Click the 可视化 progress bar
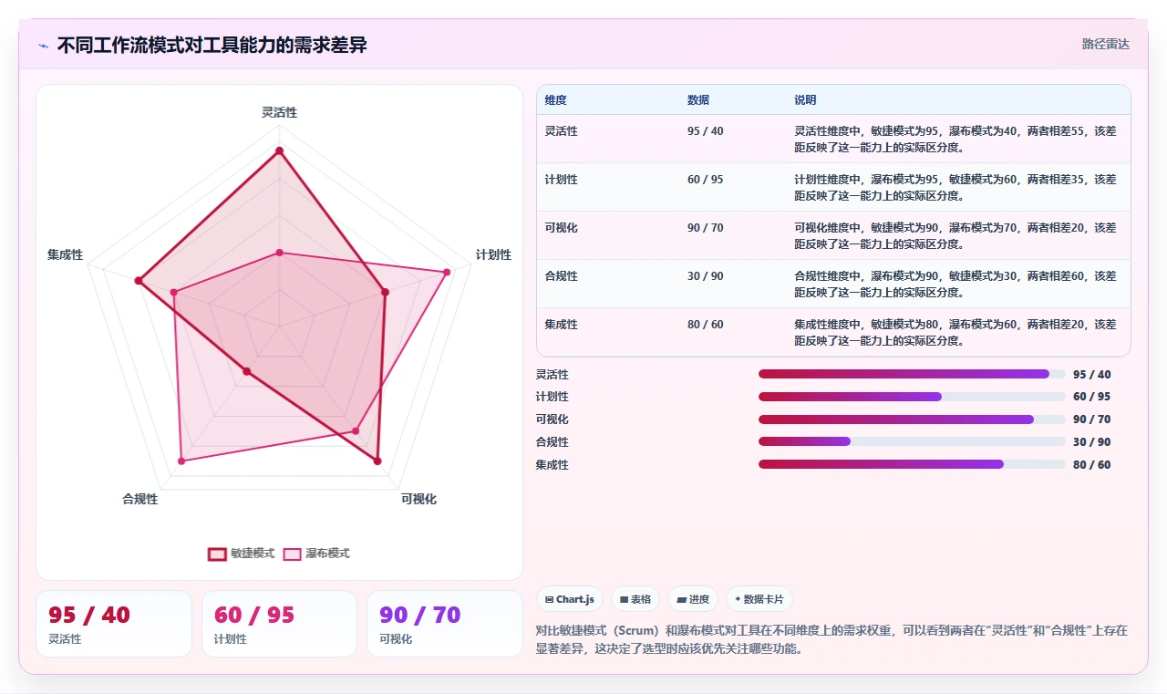1167x694 pixels. pyautogui.click(x=912, y=420)
